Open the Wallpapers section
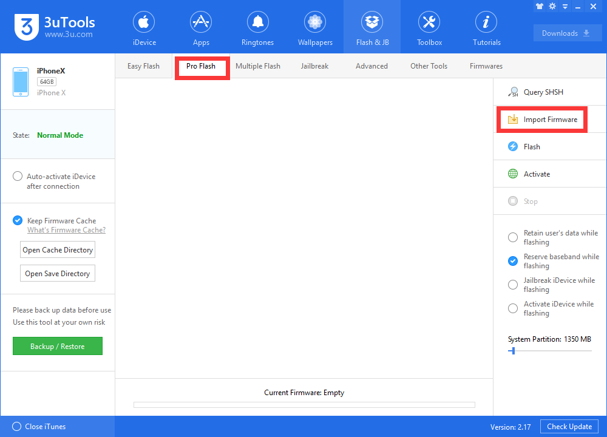The height and width of the screenshot is (437, 607). point(315,29)
